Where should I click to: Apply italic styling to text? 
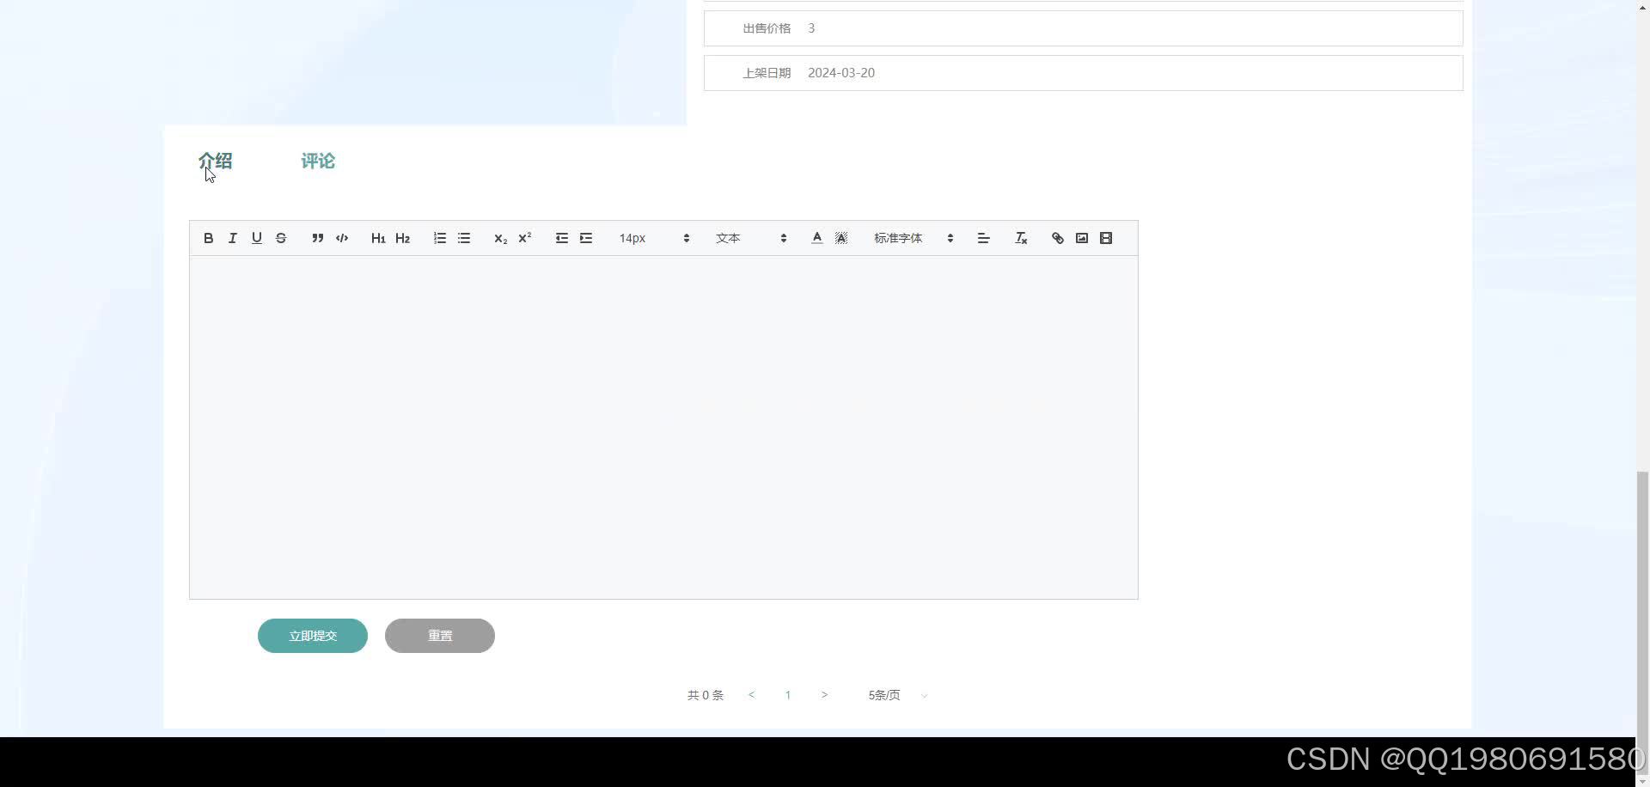point(232,238)
